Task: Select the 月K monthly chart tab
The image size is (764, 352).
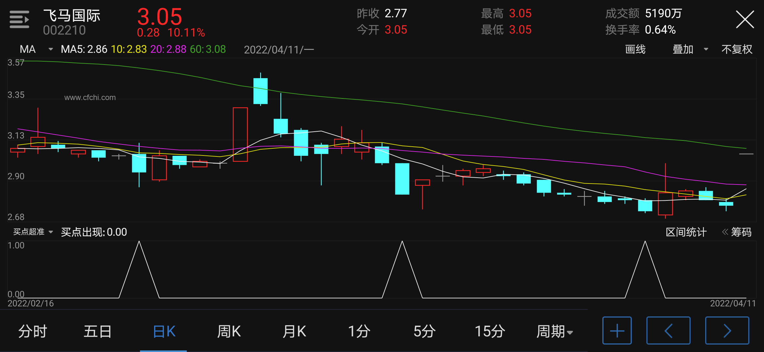Action: click(294, 331)
